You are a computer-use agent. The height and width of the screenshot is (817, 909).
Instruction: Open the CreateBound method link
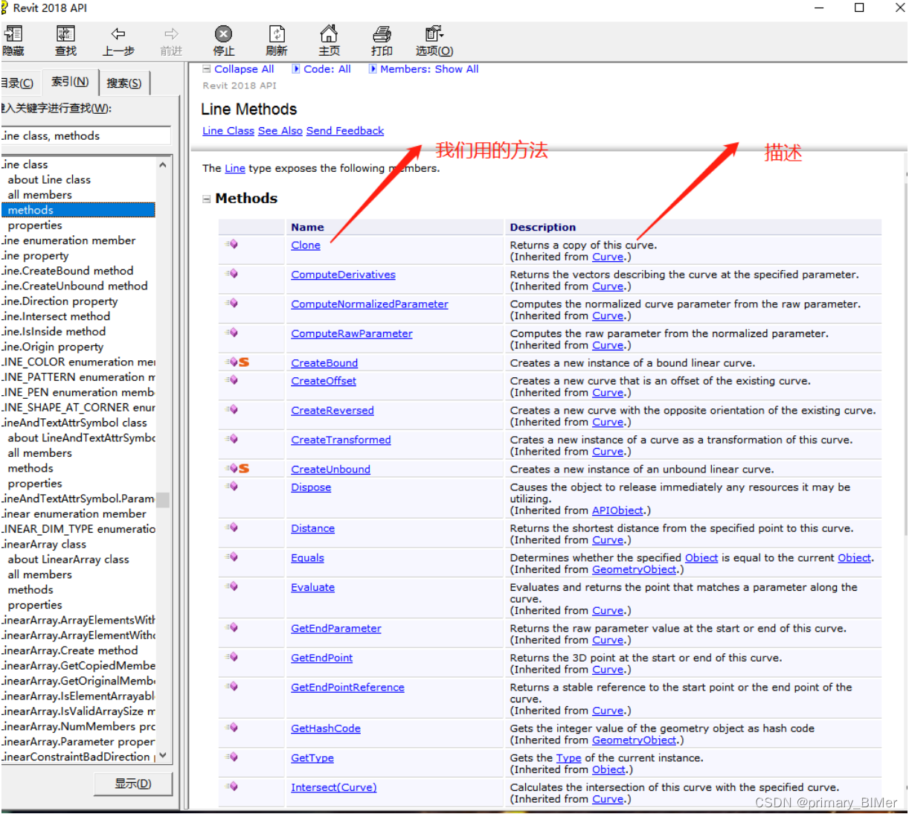coord(324,363)
